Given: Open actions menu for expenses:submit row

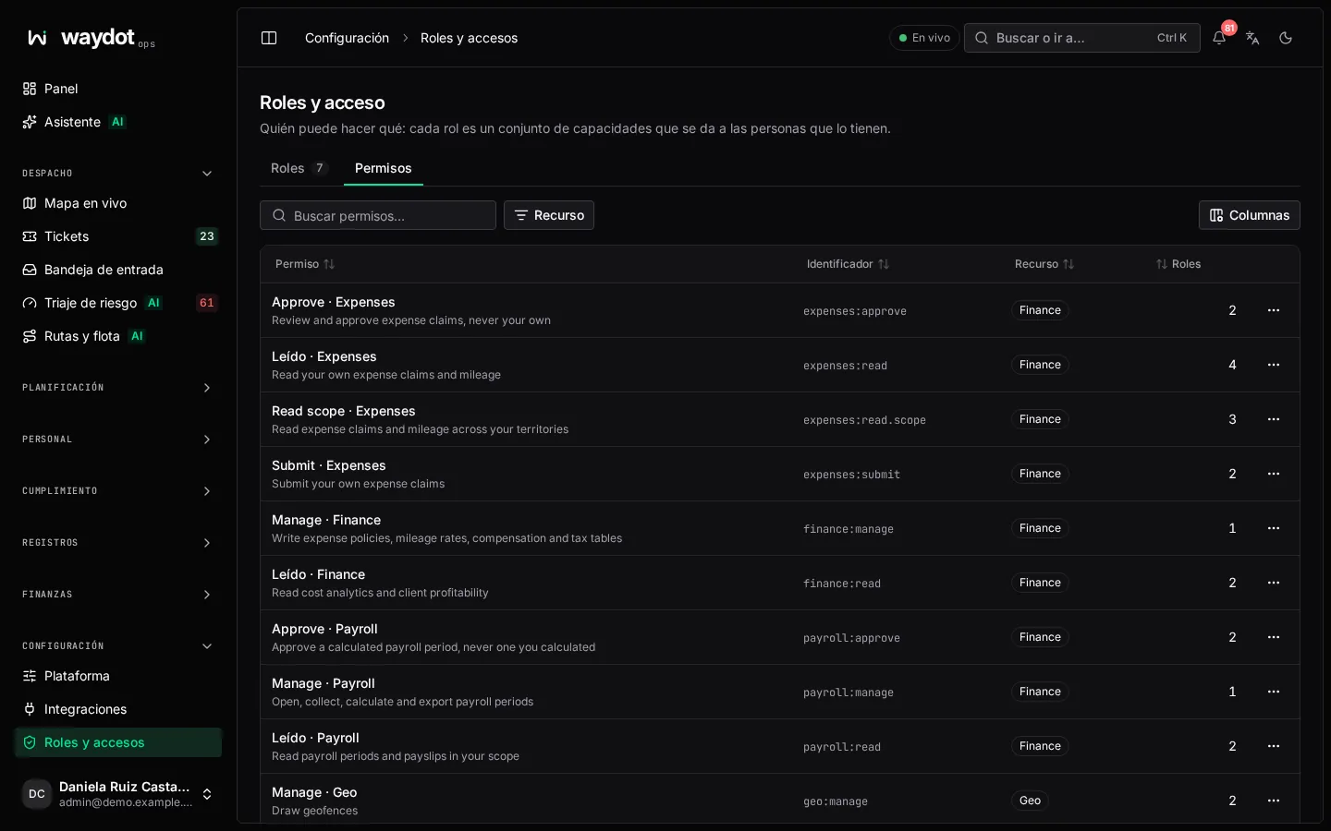Looking at the screenshot, I should coord(1274,474).
